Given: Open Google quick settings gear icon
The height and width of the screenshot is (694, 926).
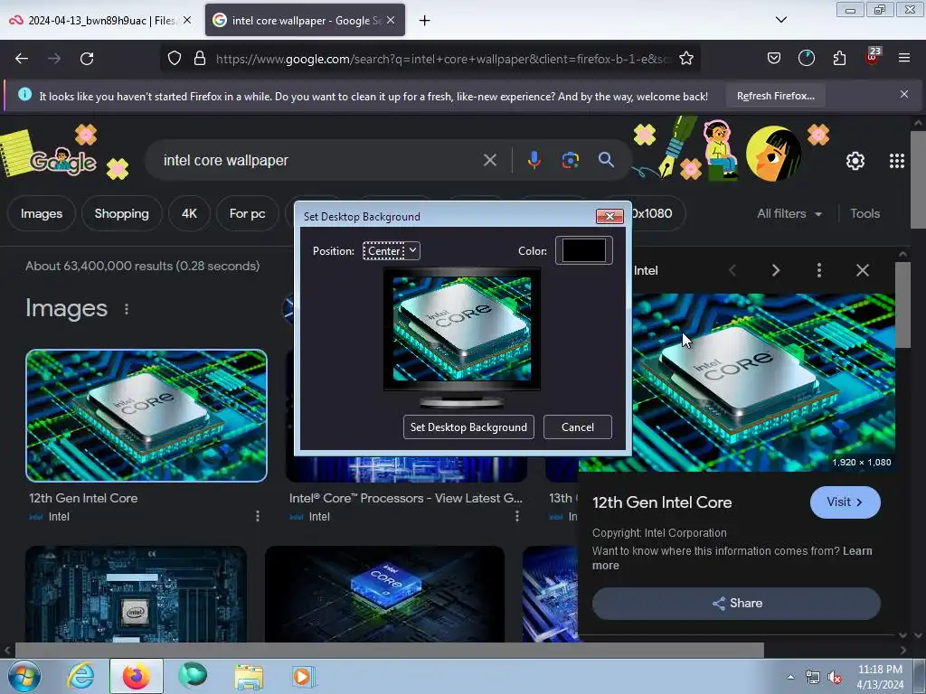Looking at the screenshot, I should tap(855, 161).
